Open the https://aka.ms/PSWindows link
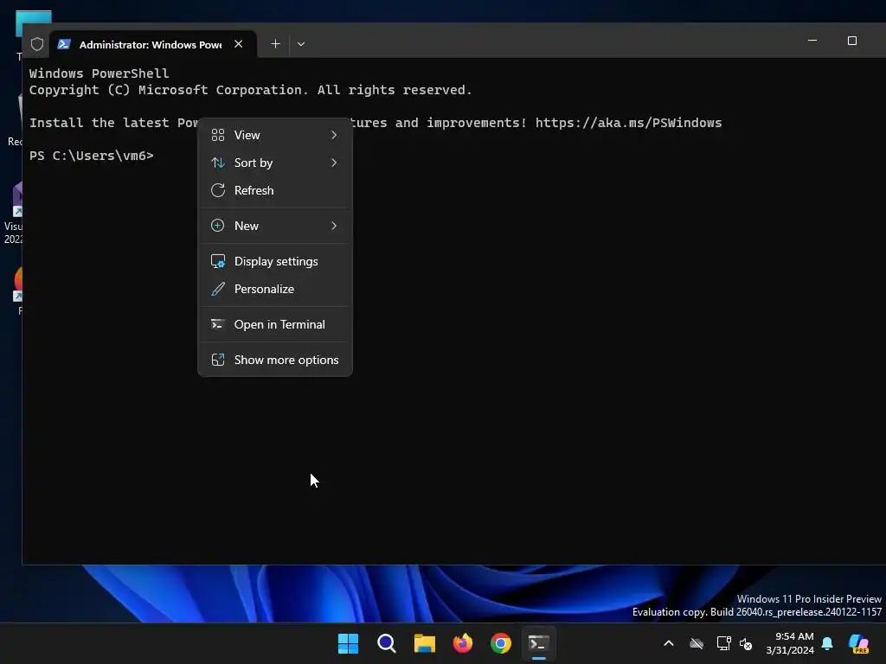The image size is (886, 664). coord(628,123)
